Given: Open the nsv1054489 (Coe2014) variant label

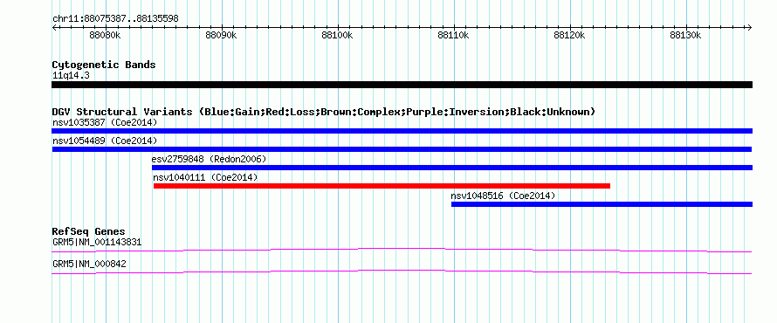Looking at the screenshot, I should (105, 141).
